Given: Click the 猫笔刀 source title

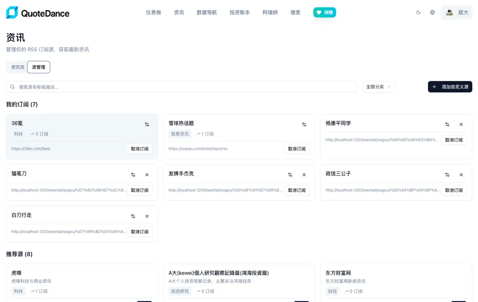Looking at the screenshot, I should pyautogui.click(x=19, y=173).
